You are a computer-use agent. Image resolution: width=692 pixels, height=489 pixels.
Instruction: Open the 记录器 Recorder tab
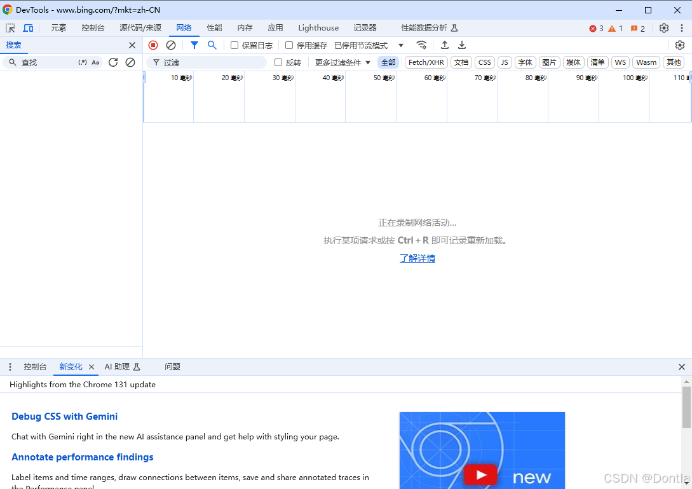(x=365, y=28)
